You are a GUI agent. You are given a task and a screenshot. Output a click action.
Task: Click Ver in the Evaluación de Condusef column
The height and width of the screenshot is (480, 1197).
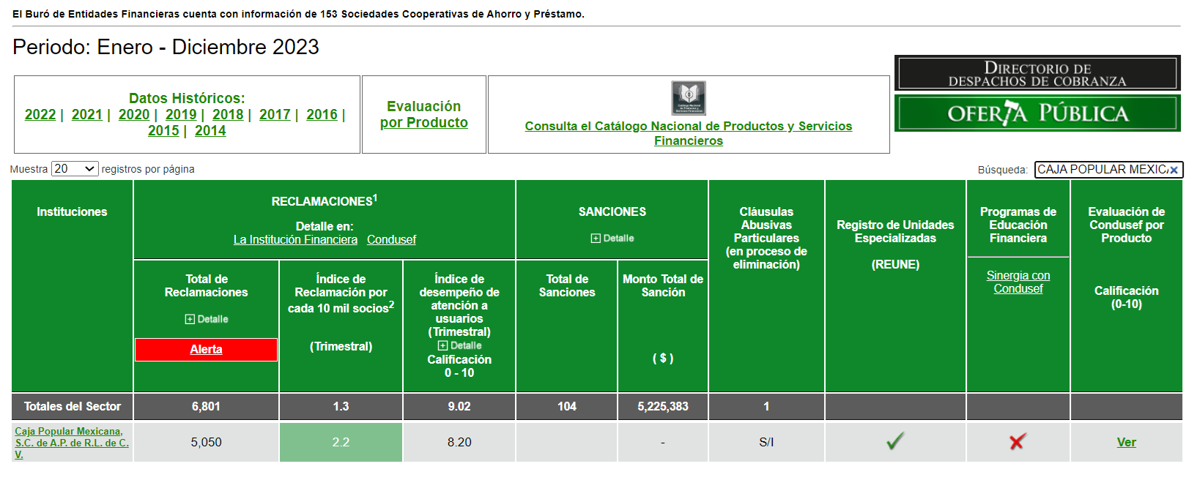1126,443
